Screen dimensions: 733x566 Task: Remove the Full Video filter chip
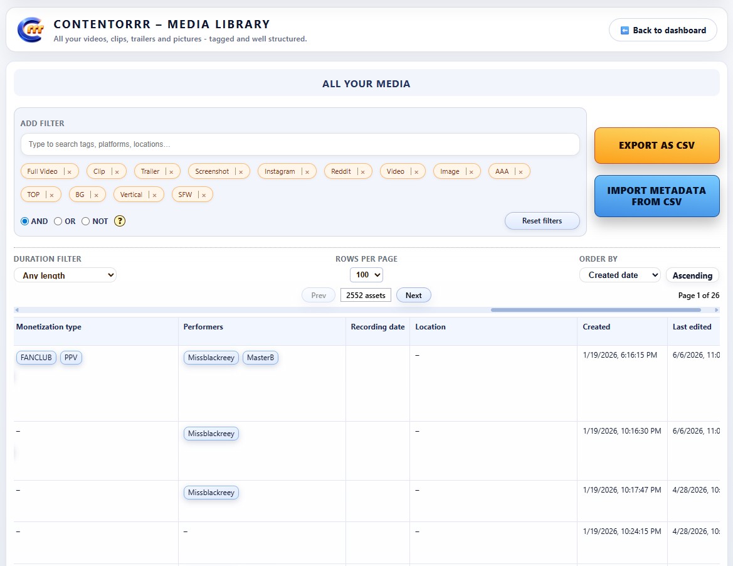point(69,172)
